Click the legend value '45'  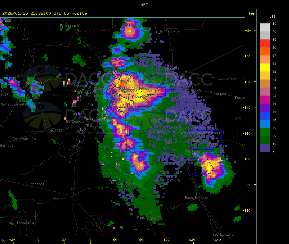274,88
